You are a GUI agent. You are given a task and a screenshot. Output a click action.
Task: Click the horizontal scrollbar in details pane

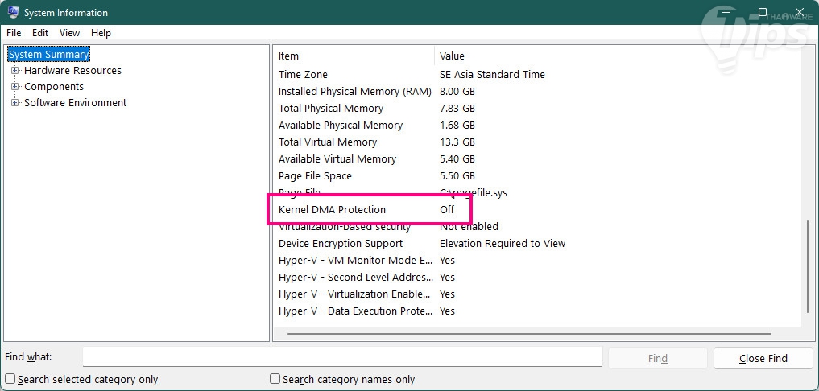[528, 333]
